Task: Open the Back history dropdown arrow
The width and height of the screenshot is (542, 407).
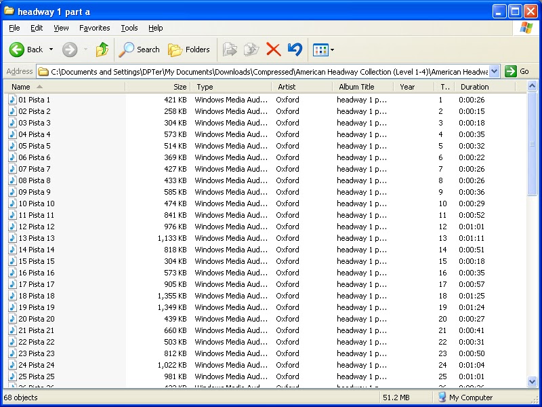Action: click(x=51, y=50)
